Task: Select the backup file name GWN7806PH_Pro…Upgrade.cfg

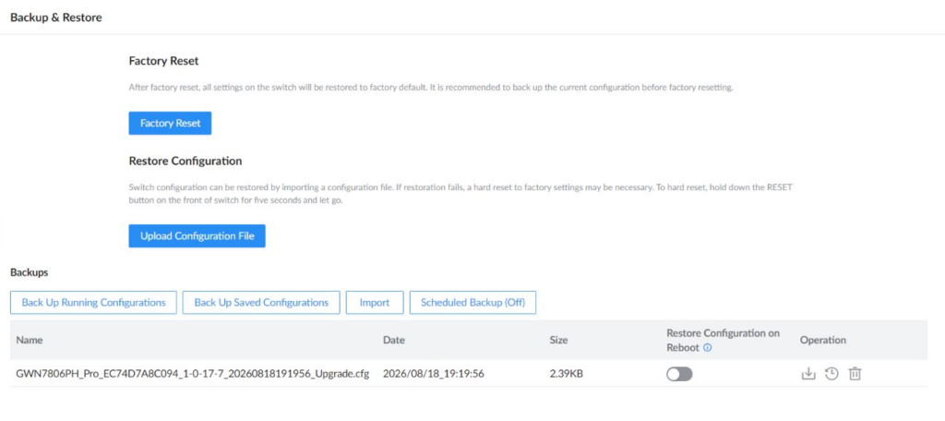Action: pyautogui.click(x=192, y=374)
